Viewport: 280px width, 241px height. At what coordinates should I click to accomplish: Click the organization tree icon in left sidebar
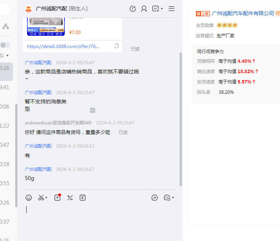(6, 27)
